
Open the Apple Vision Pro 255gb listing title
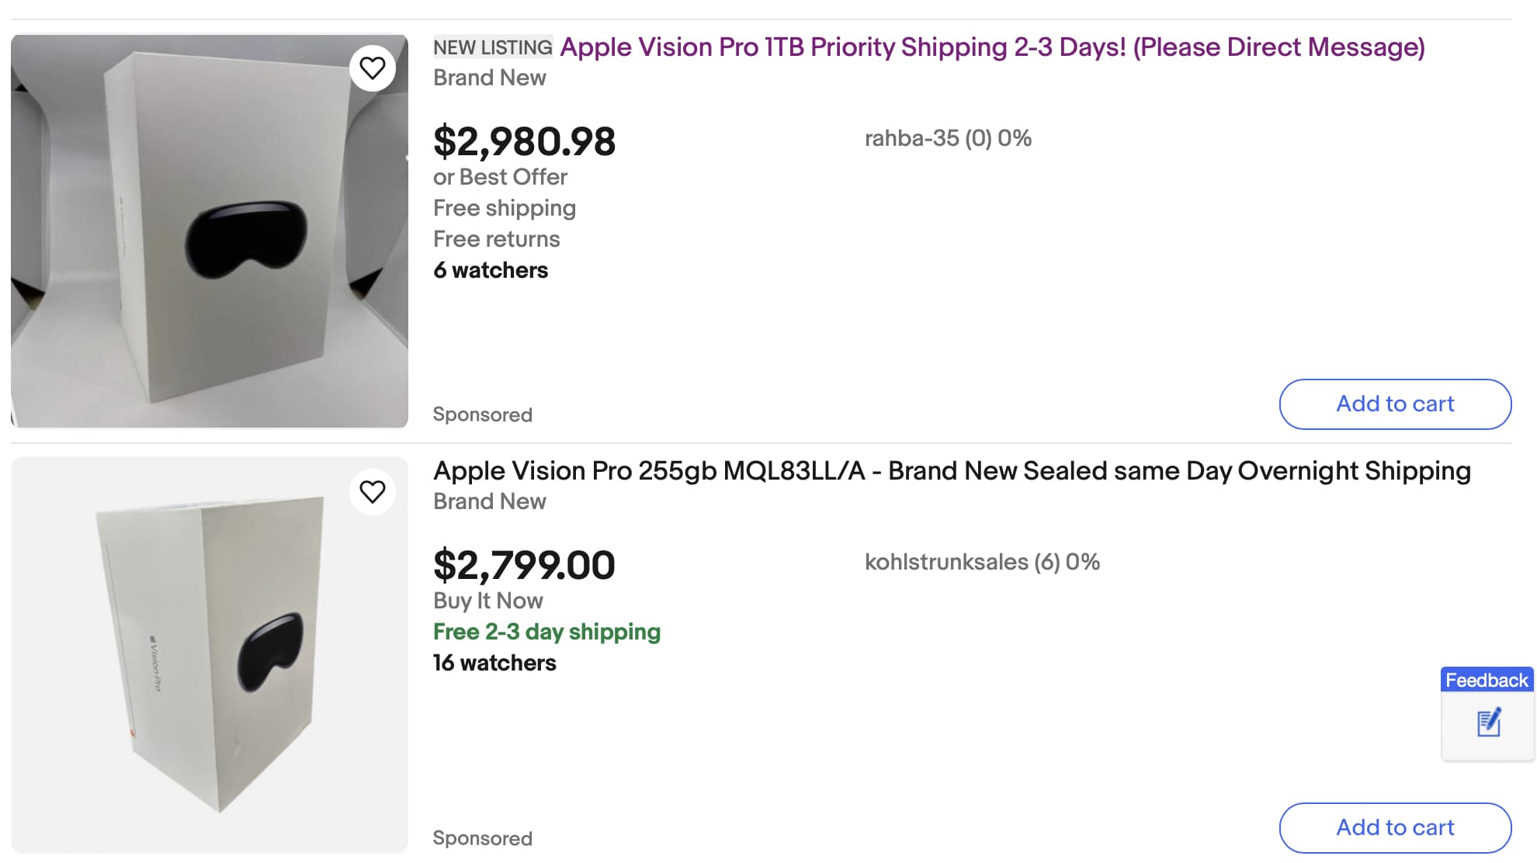point(951,470)
